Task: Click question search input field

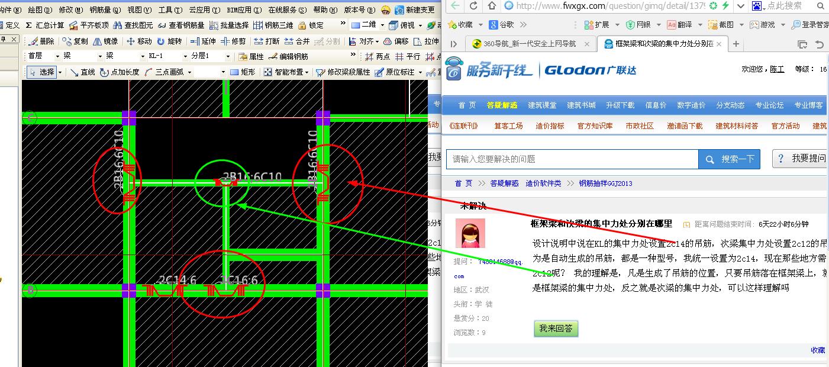Action: (x=572, y=159)
